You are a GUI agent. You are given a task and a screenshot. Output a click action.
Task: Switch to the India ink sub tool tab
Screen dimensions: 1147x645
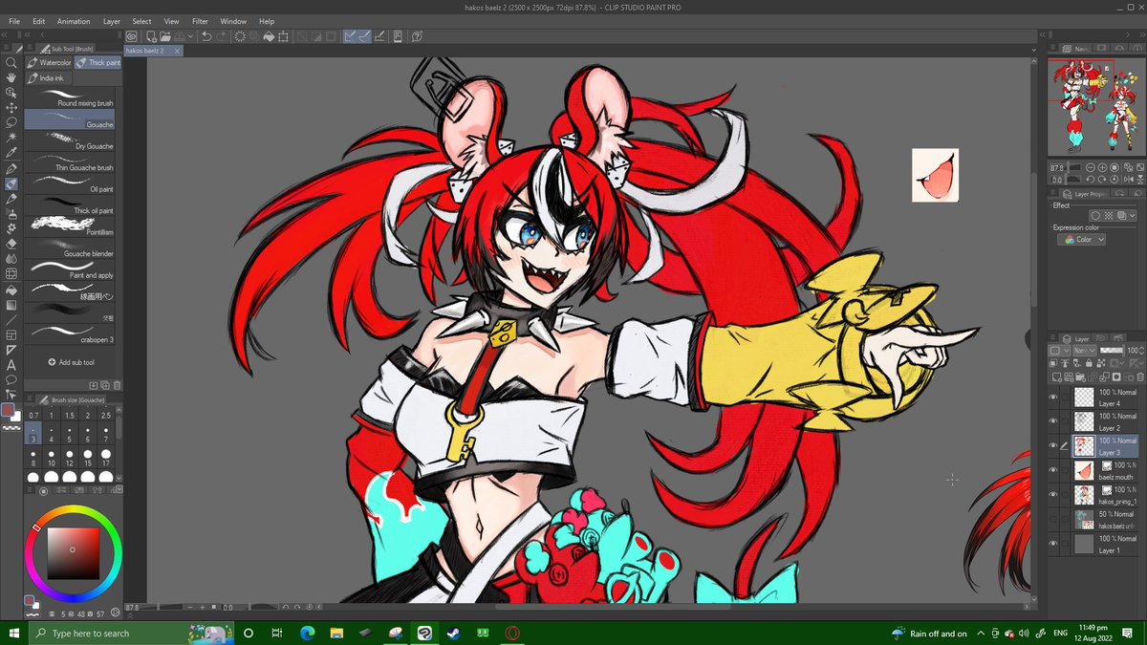click(x=49, y=77)
